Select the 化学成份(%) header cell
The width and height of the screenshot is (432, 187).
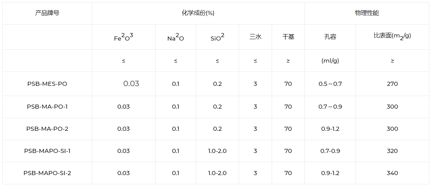tap(198, 13)
